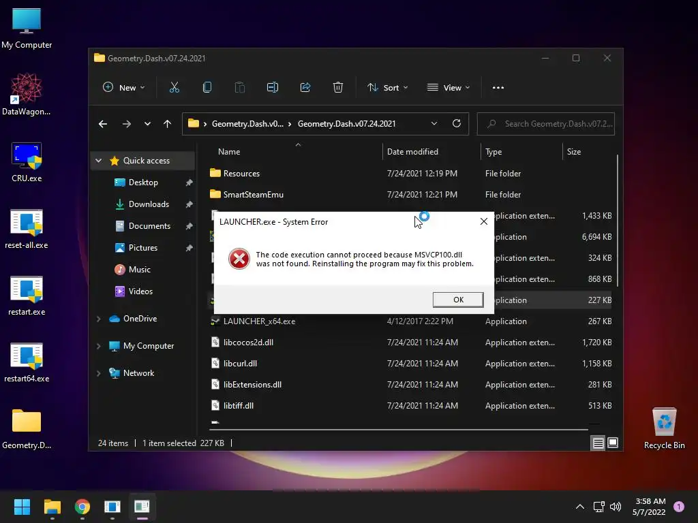Expand My Computer node in navigation pane
The width and height of the screenshot is (698, 523).
coord(99,346)
